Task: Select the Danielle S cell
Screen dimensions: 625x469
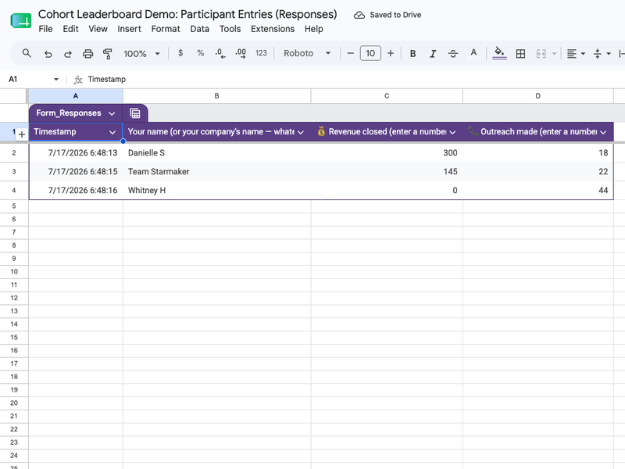Action: tap(217, 152)
